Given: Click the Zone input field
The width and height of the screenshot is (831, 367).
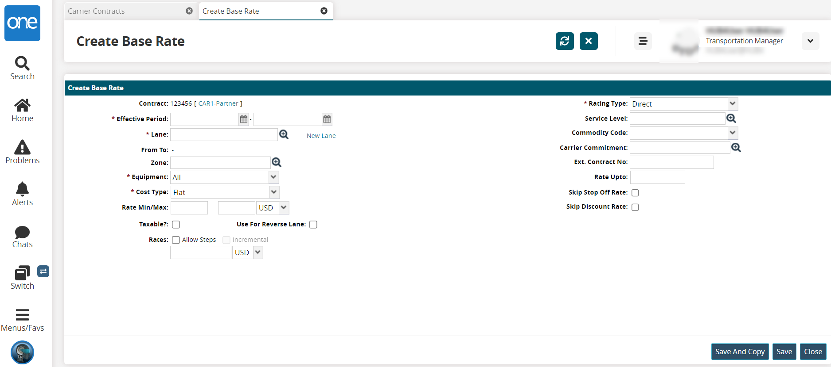Looking at the screenshot, I should pyautogui.click(x=221, y=163).
